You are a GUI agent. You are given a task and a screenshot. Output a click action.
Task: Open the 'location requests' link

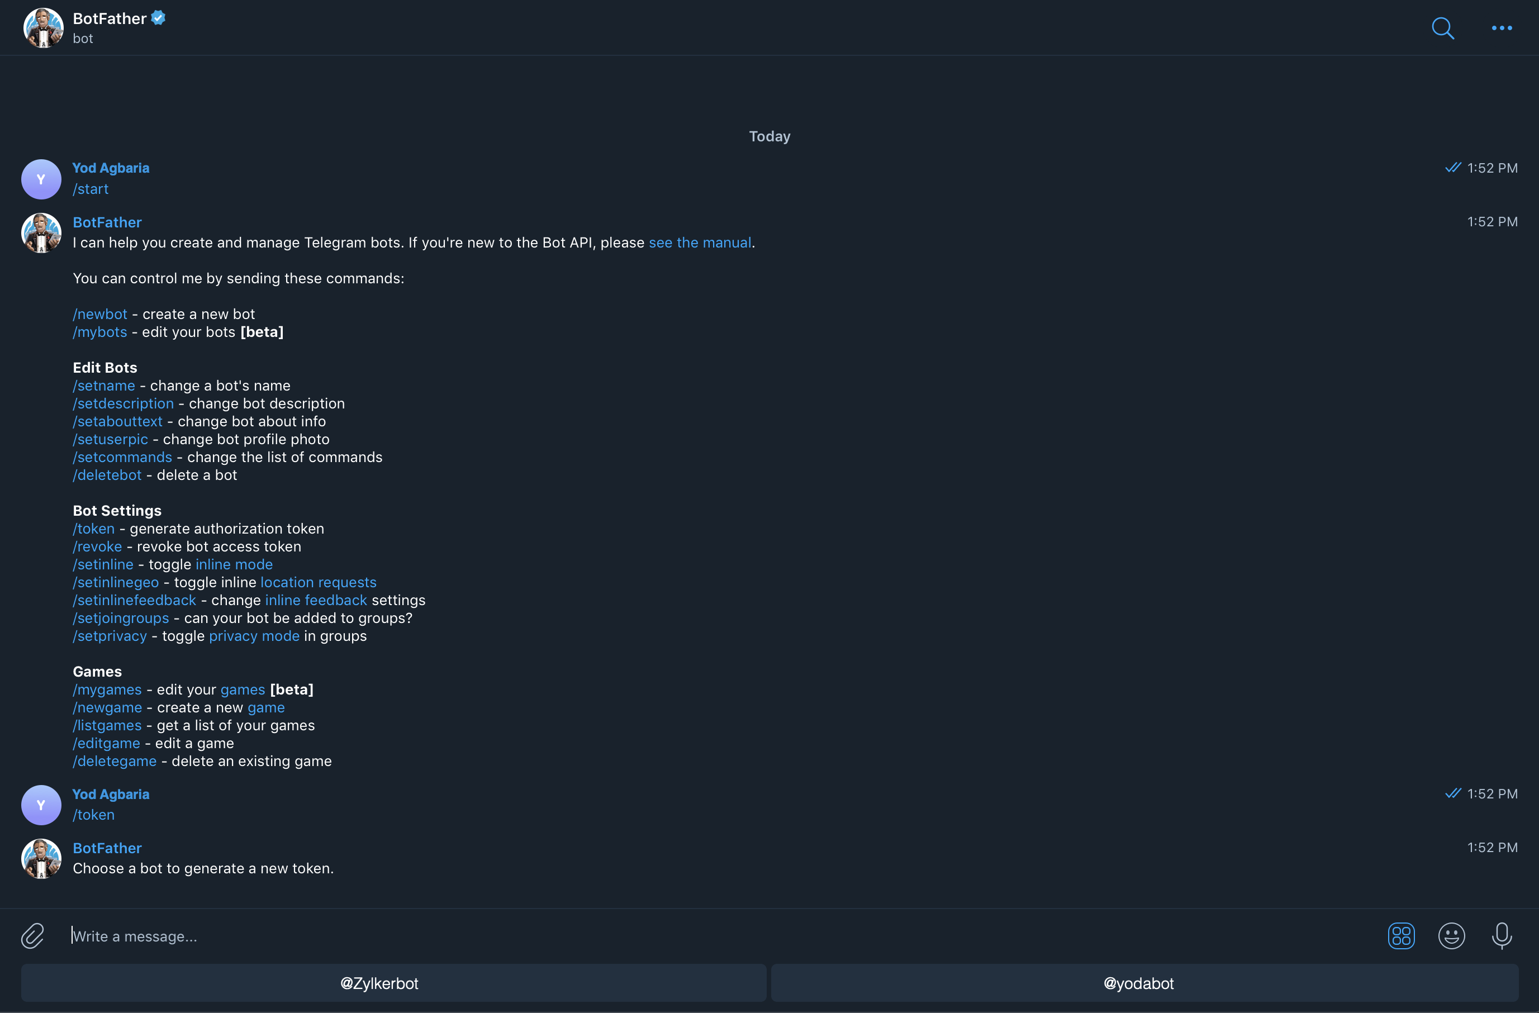318,582
